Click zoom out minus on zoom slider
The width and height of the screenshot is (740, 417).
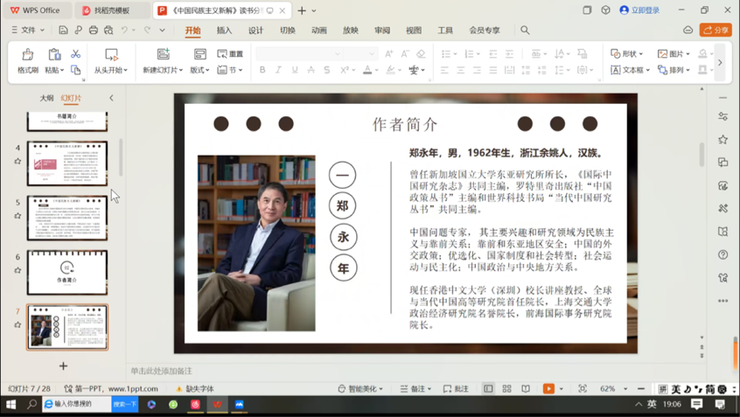coord(641,389)
